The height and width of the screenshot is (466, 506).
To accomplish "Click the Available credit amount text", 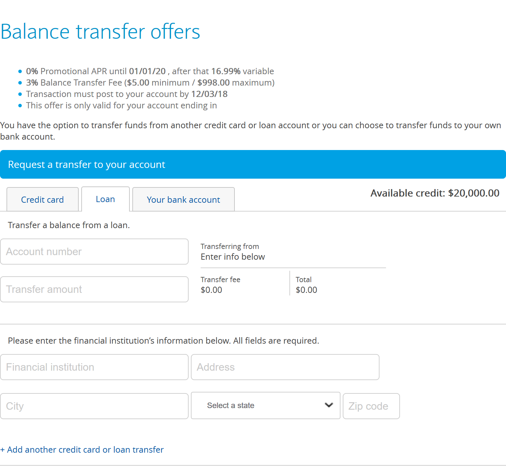I will coord(435,193).
